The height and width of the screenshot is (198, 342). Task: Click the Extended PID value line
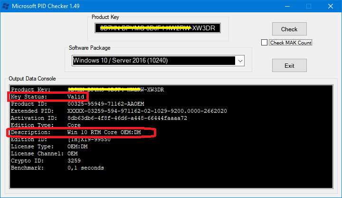(x=119, y=111)
